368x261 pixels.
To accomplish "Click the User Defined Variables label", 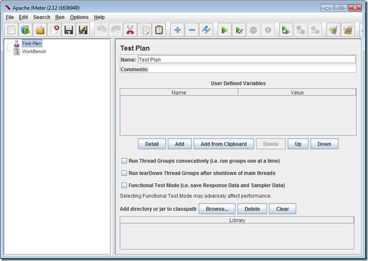I will (x=238, y=83).
